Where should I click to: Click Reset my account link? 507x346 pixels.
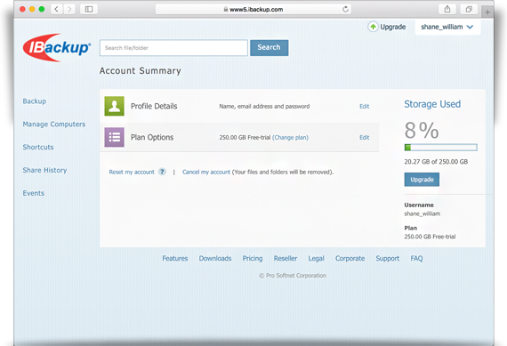132,172
